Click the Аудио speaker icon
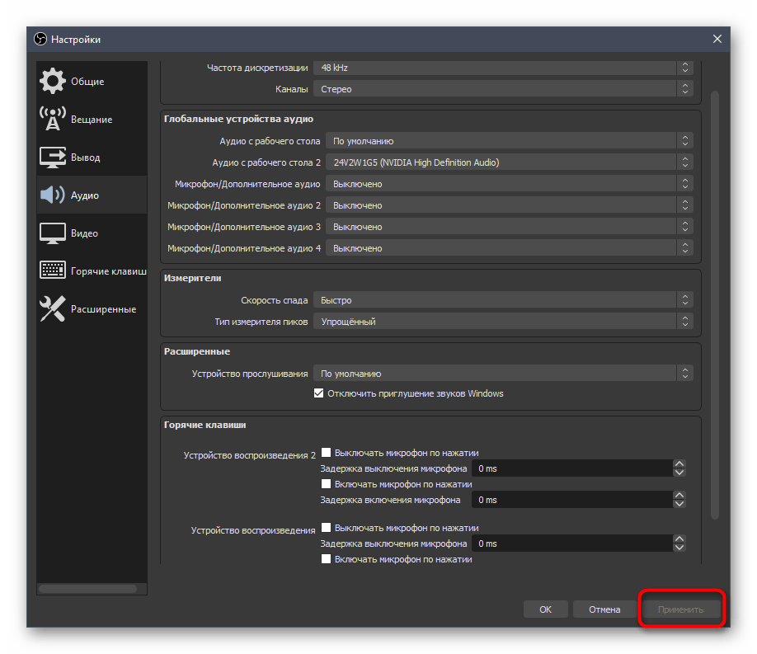757x654 pixels. 53,195
